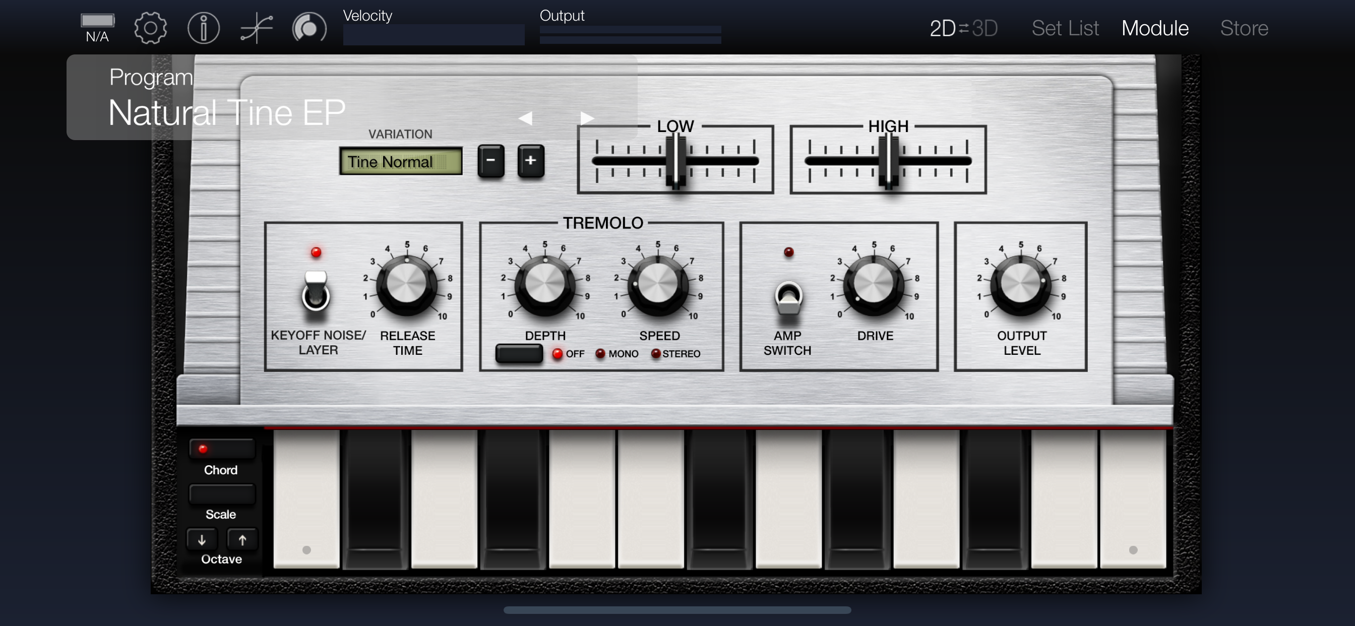Screen dimensions: 1355x626
Task: Shift octave up with up arrow
Action: [x=242, y=539]
